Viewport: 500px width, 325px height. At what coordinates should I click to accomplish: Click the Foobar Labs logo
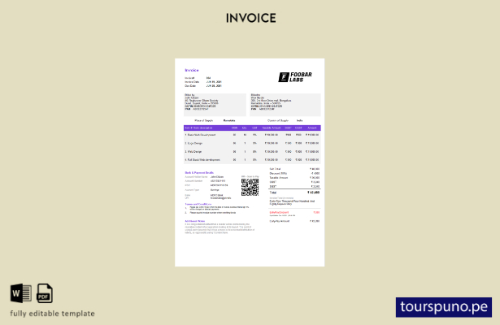coord(295,77)
